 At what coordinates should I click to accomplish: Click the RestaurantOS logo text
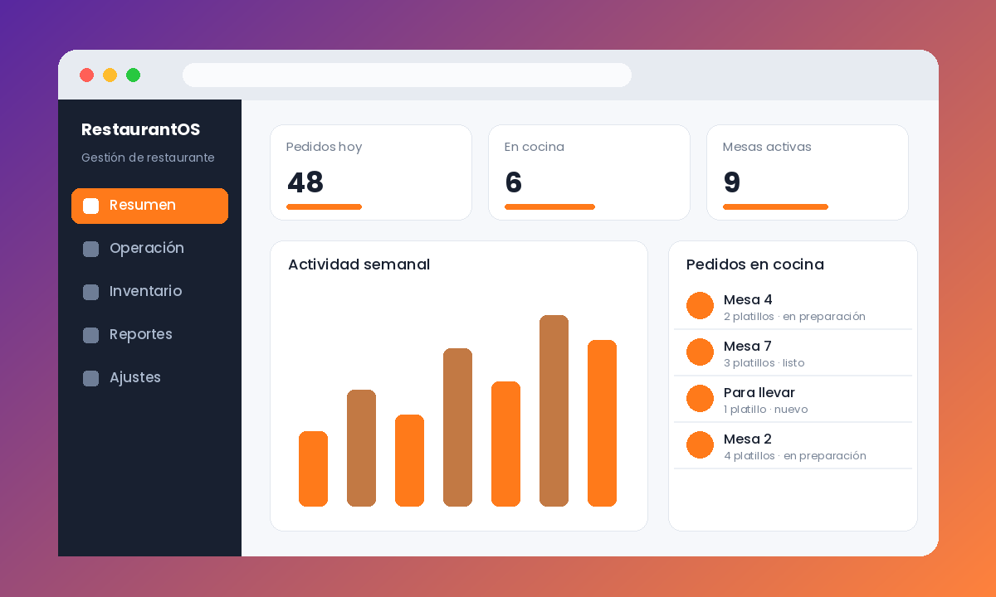[x=140, y=130]
